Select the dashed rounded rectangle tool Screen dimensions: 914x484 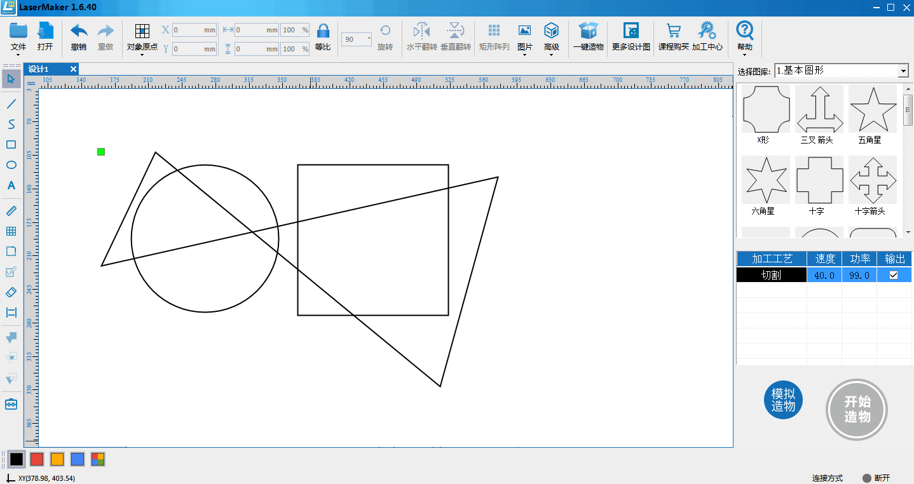click(x=11, y=252)
